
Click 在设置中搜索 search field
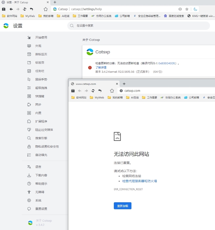pos(139,26)
